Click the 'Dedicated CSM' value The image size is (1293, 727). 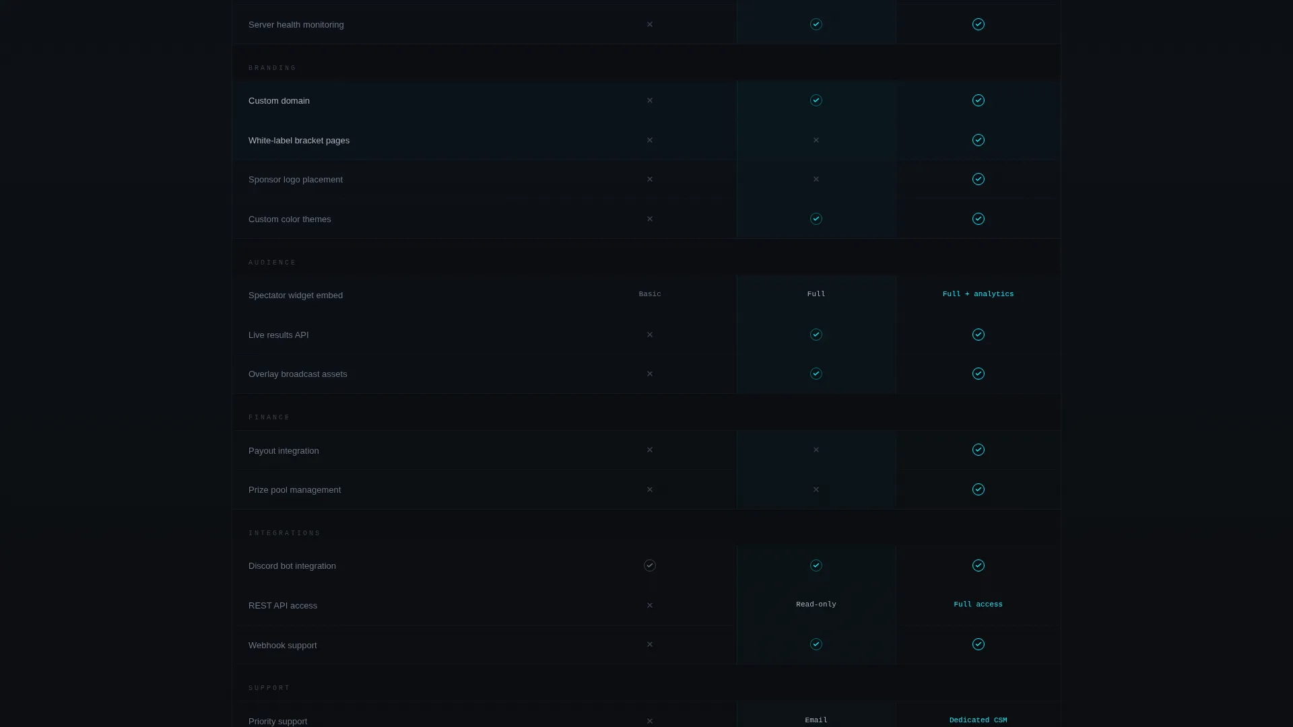point(979,720)
